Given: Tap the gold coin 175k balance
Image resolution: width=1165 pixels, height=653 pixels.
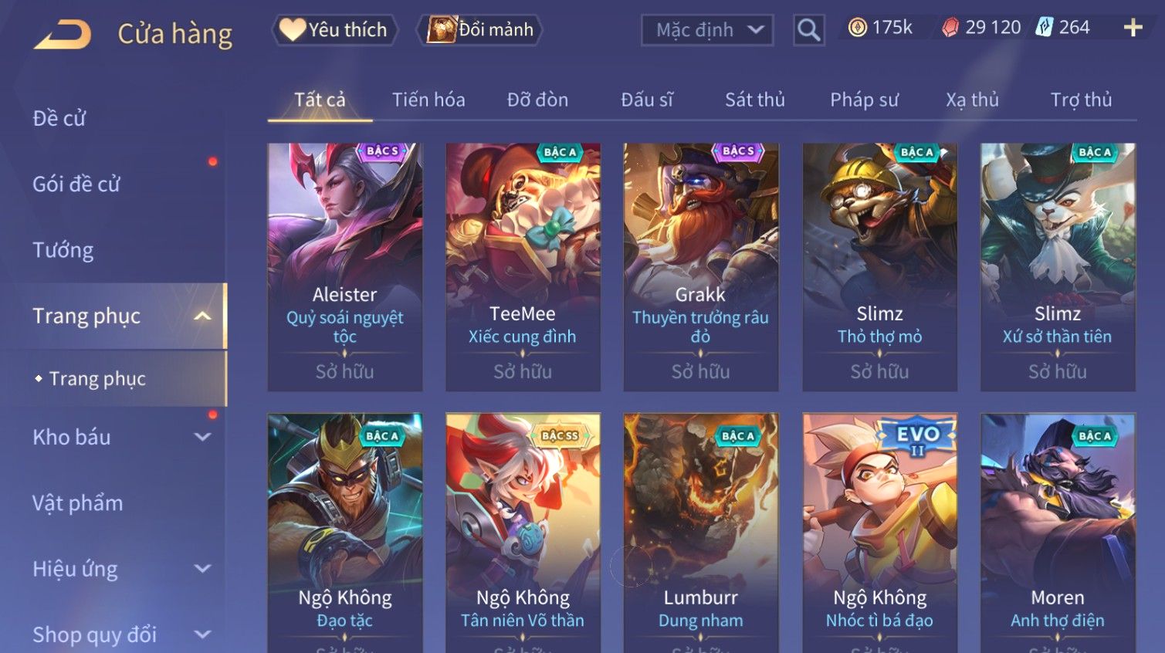Looking at the screenshot, I should [x=880, y=28].
